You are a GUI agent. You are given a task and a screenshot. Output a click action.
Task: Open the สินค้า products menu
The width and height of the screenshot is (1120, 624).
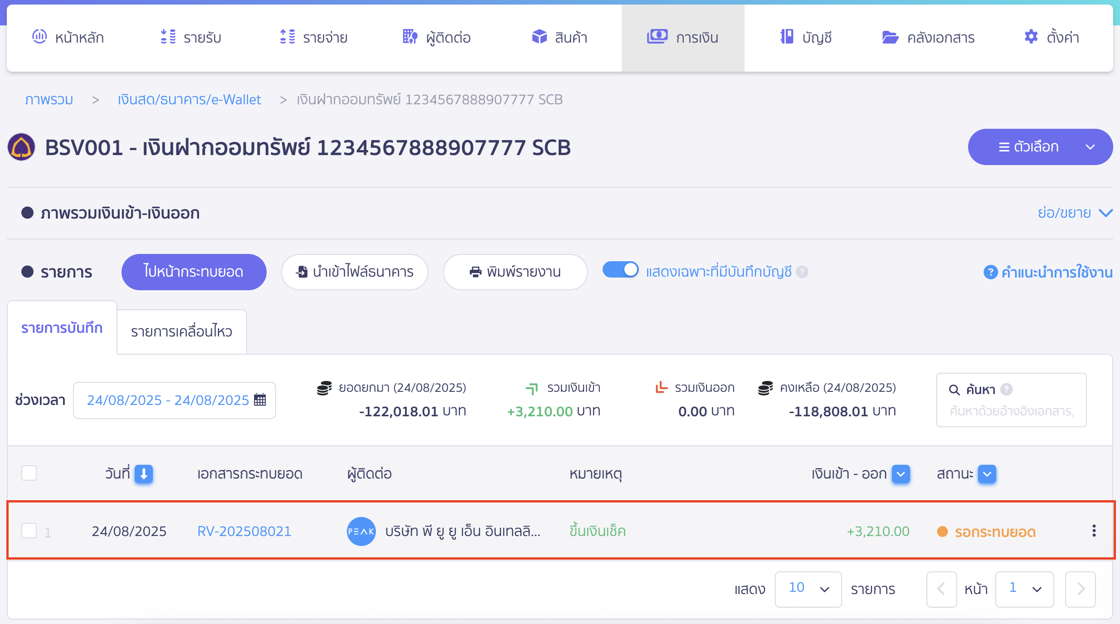click(x=560, y=37)
